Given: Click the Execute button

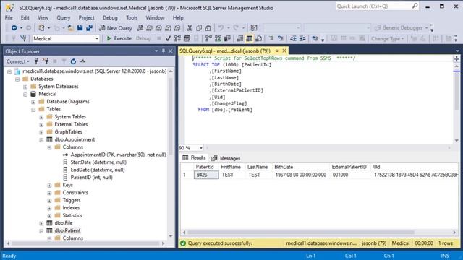Looking at the screenshot, I should (x=119, y=38).
